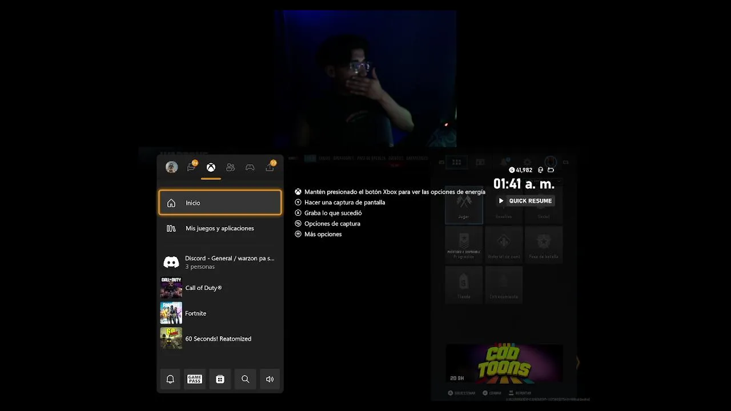The width and height of the screenshot is (731, 411).
Task: Select the Jugar tile in Call of Duty
Action: pos(464,205)
